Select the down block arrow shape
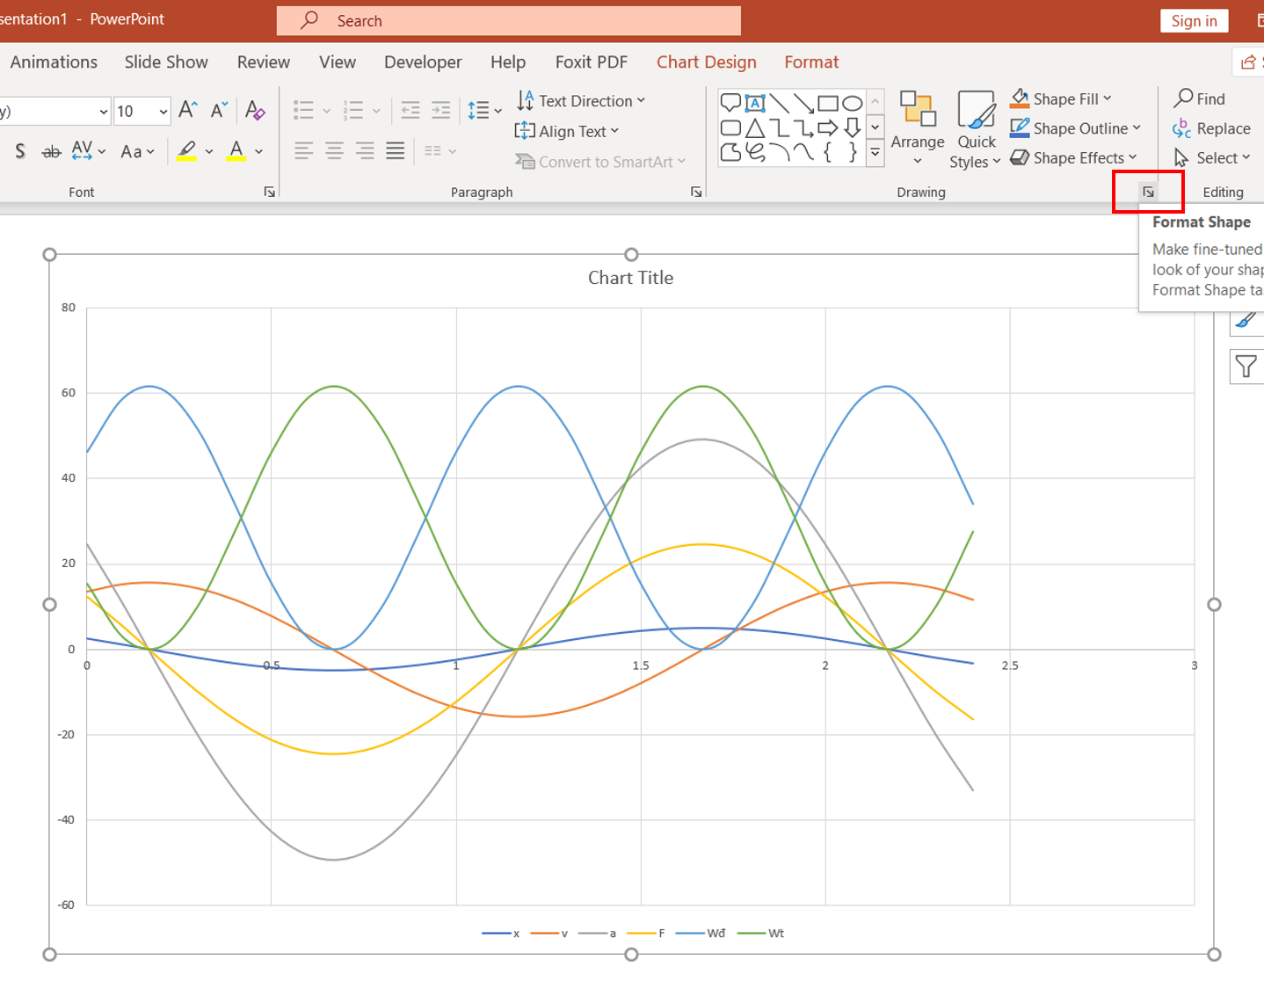The image size is (1264, 989). tap(853, 128)
